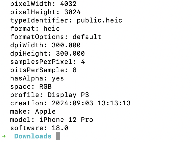Screen dimensions: 192x142
Task: Click the formatOptions default value
Action: point(87,37)
